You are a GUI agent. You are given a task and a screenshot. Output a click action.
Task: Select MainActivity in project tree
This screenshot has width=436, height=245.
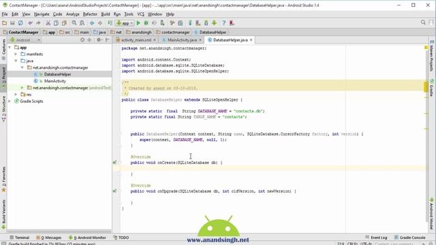[x=54, y=81]
